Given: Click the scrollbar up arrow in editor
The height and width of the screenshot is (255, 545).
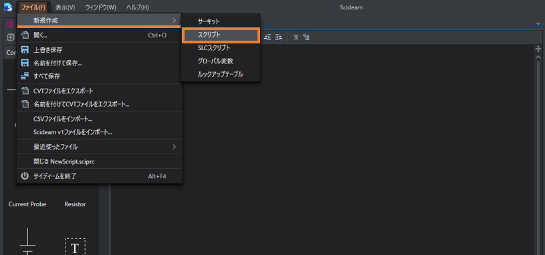Looking at the screenshot, I should 538,57.
